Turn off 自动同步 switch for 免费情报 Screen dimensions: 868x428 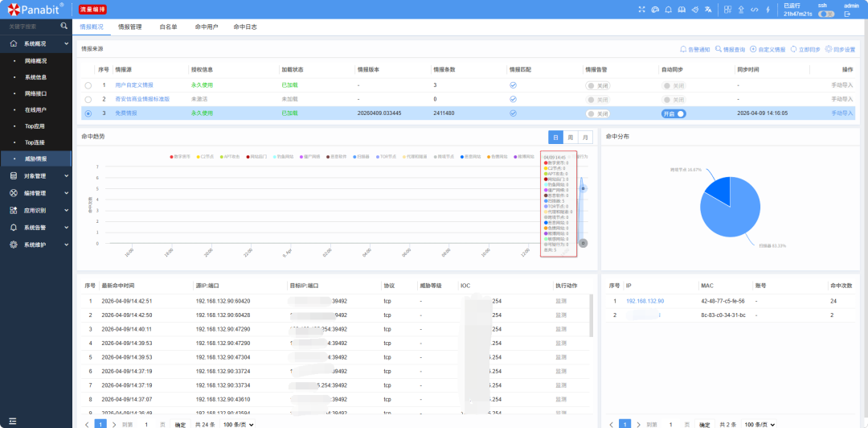674,113
